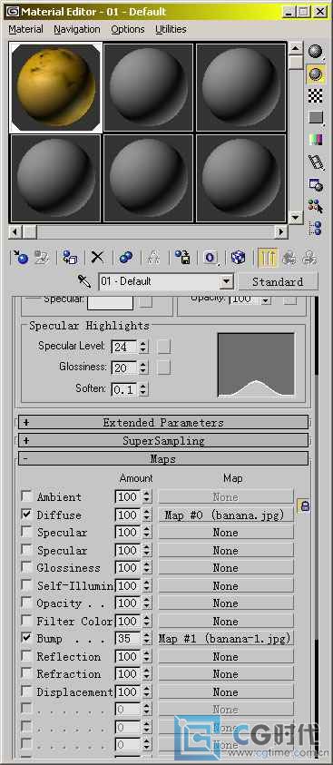333x765 pixels.
Task: Click the Get Material icon
Action: [21, 257]
